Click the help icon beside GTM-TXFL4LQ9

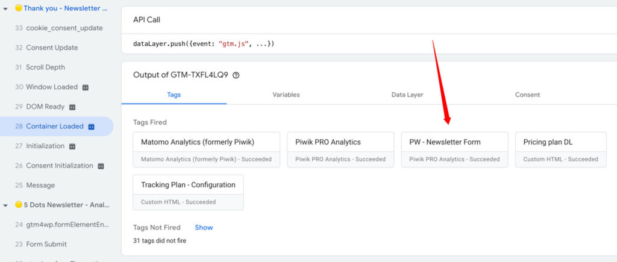click(x=236, y=75)
